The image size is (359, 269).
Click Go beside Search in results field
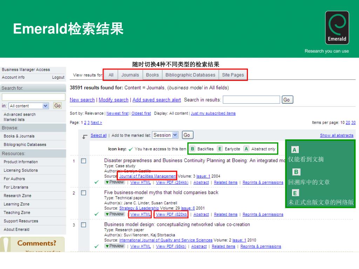pos(287,100)
